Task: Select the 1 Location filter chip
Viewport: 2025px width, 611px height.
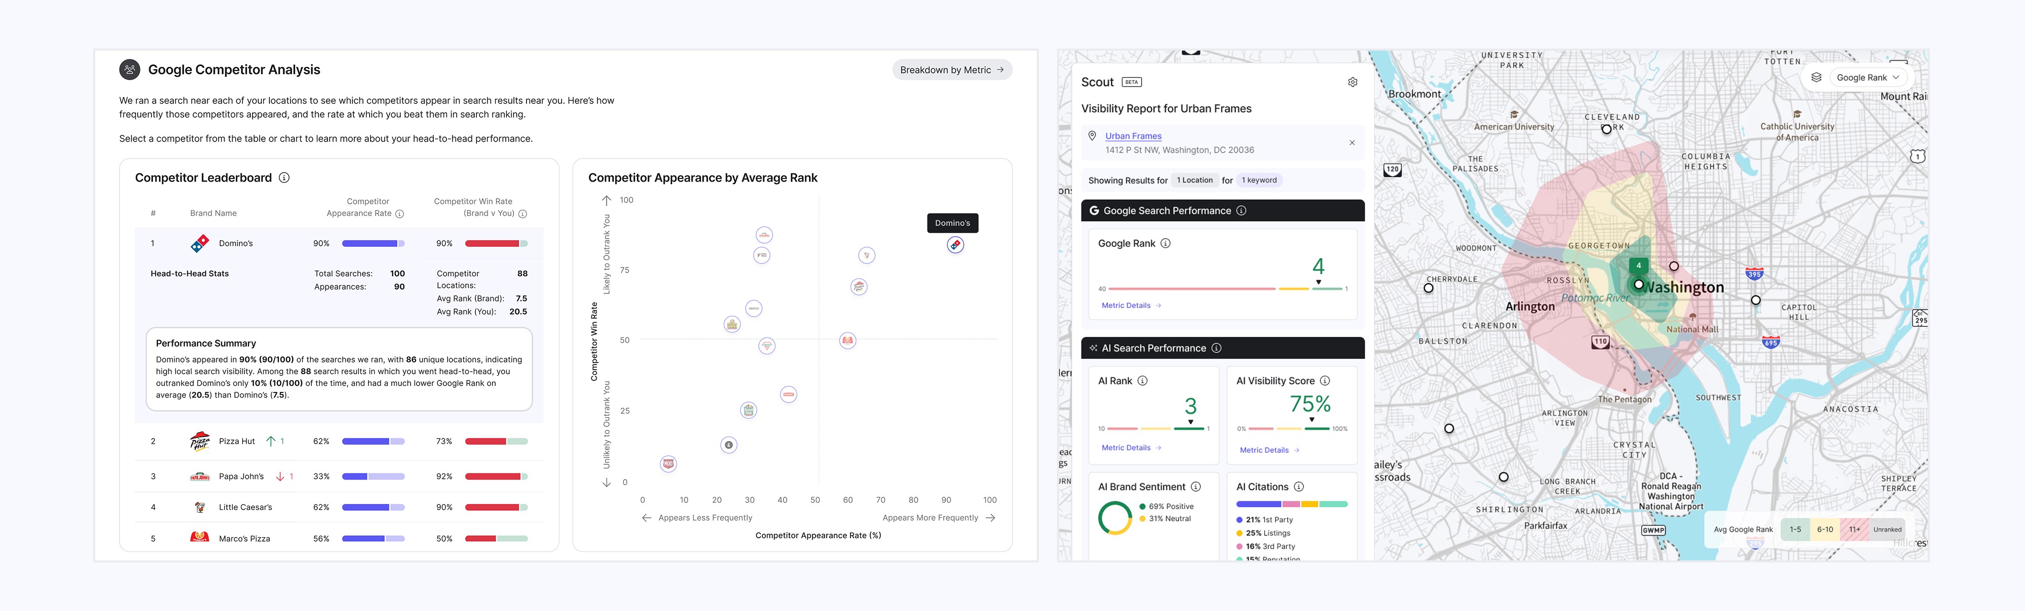Action: 1194,181
